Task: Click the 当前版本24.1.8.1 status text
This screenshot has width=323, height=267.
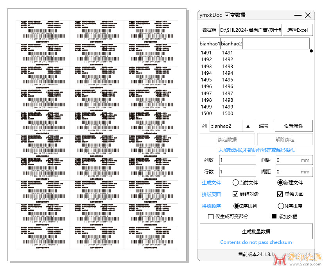Action: point(256,254)
